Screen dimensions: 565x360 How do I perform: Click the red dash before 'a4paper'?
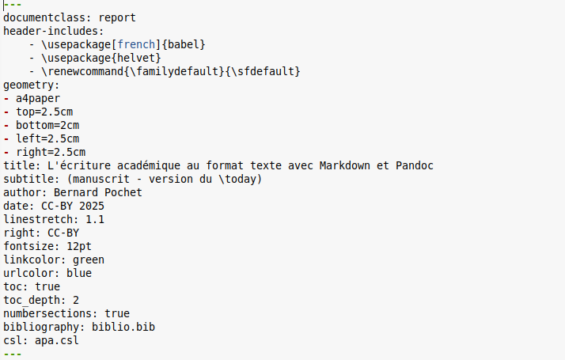tap(6, 98)
